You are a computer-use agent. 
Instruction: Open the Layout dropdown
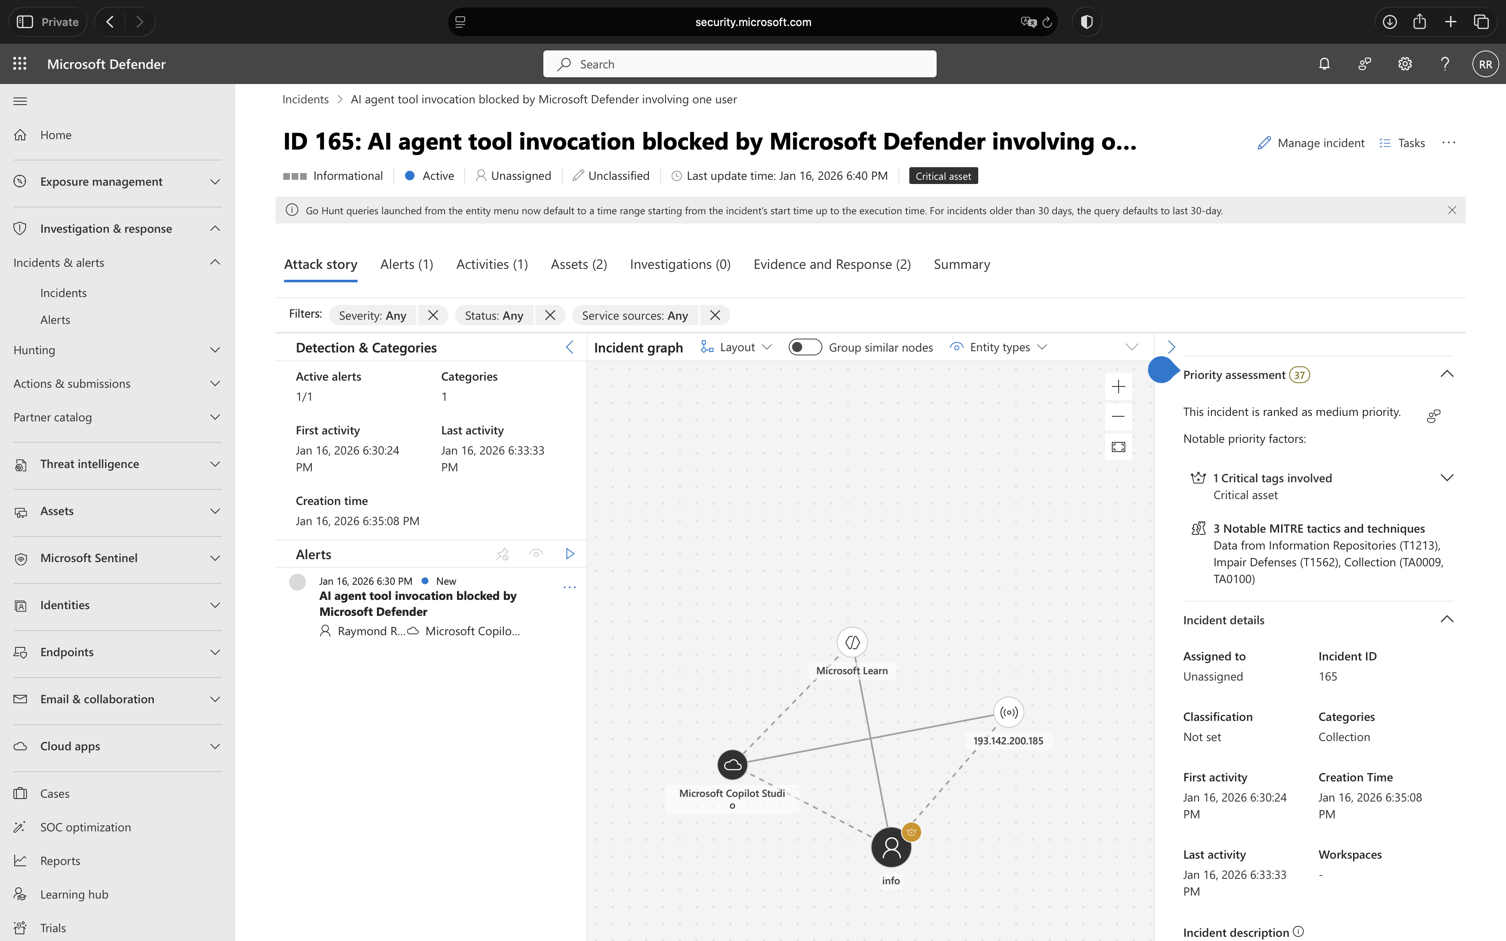point(737,347)
